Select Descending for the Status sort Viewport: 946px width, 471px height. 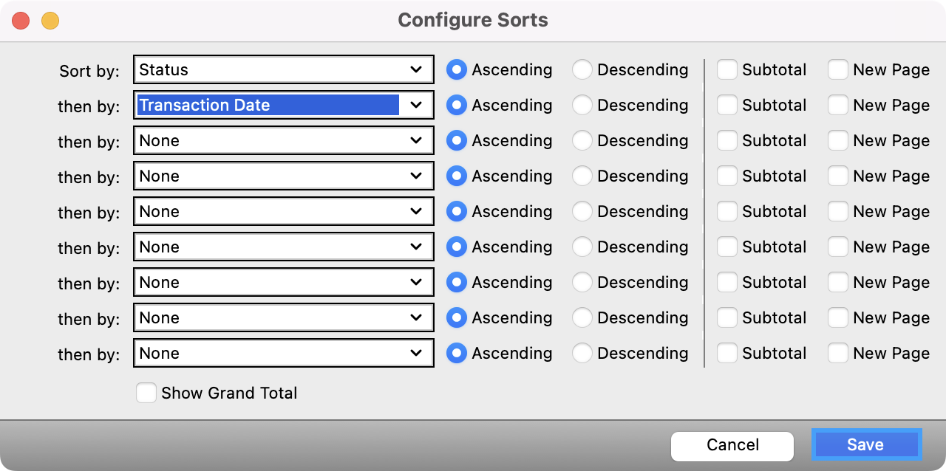pos(582,70)
